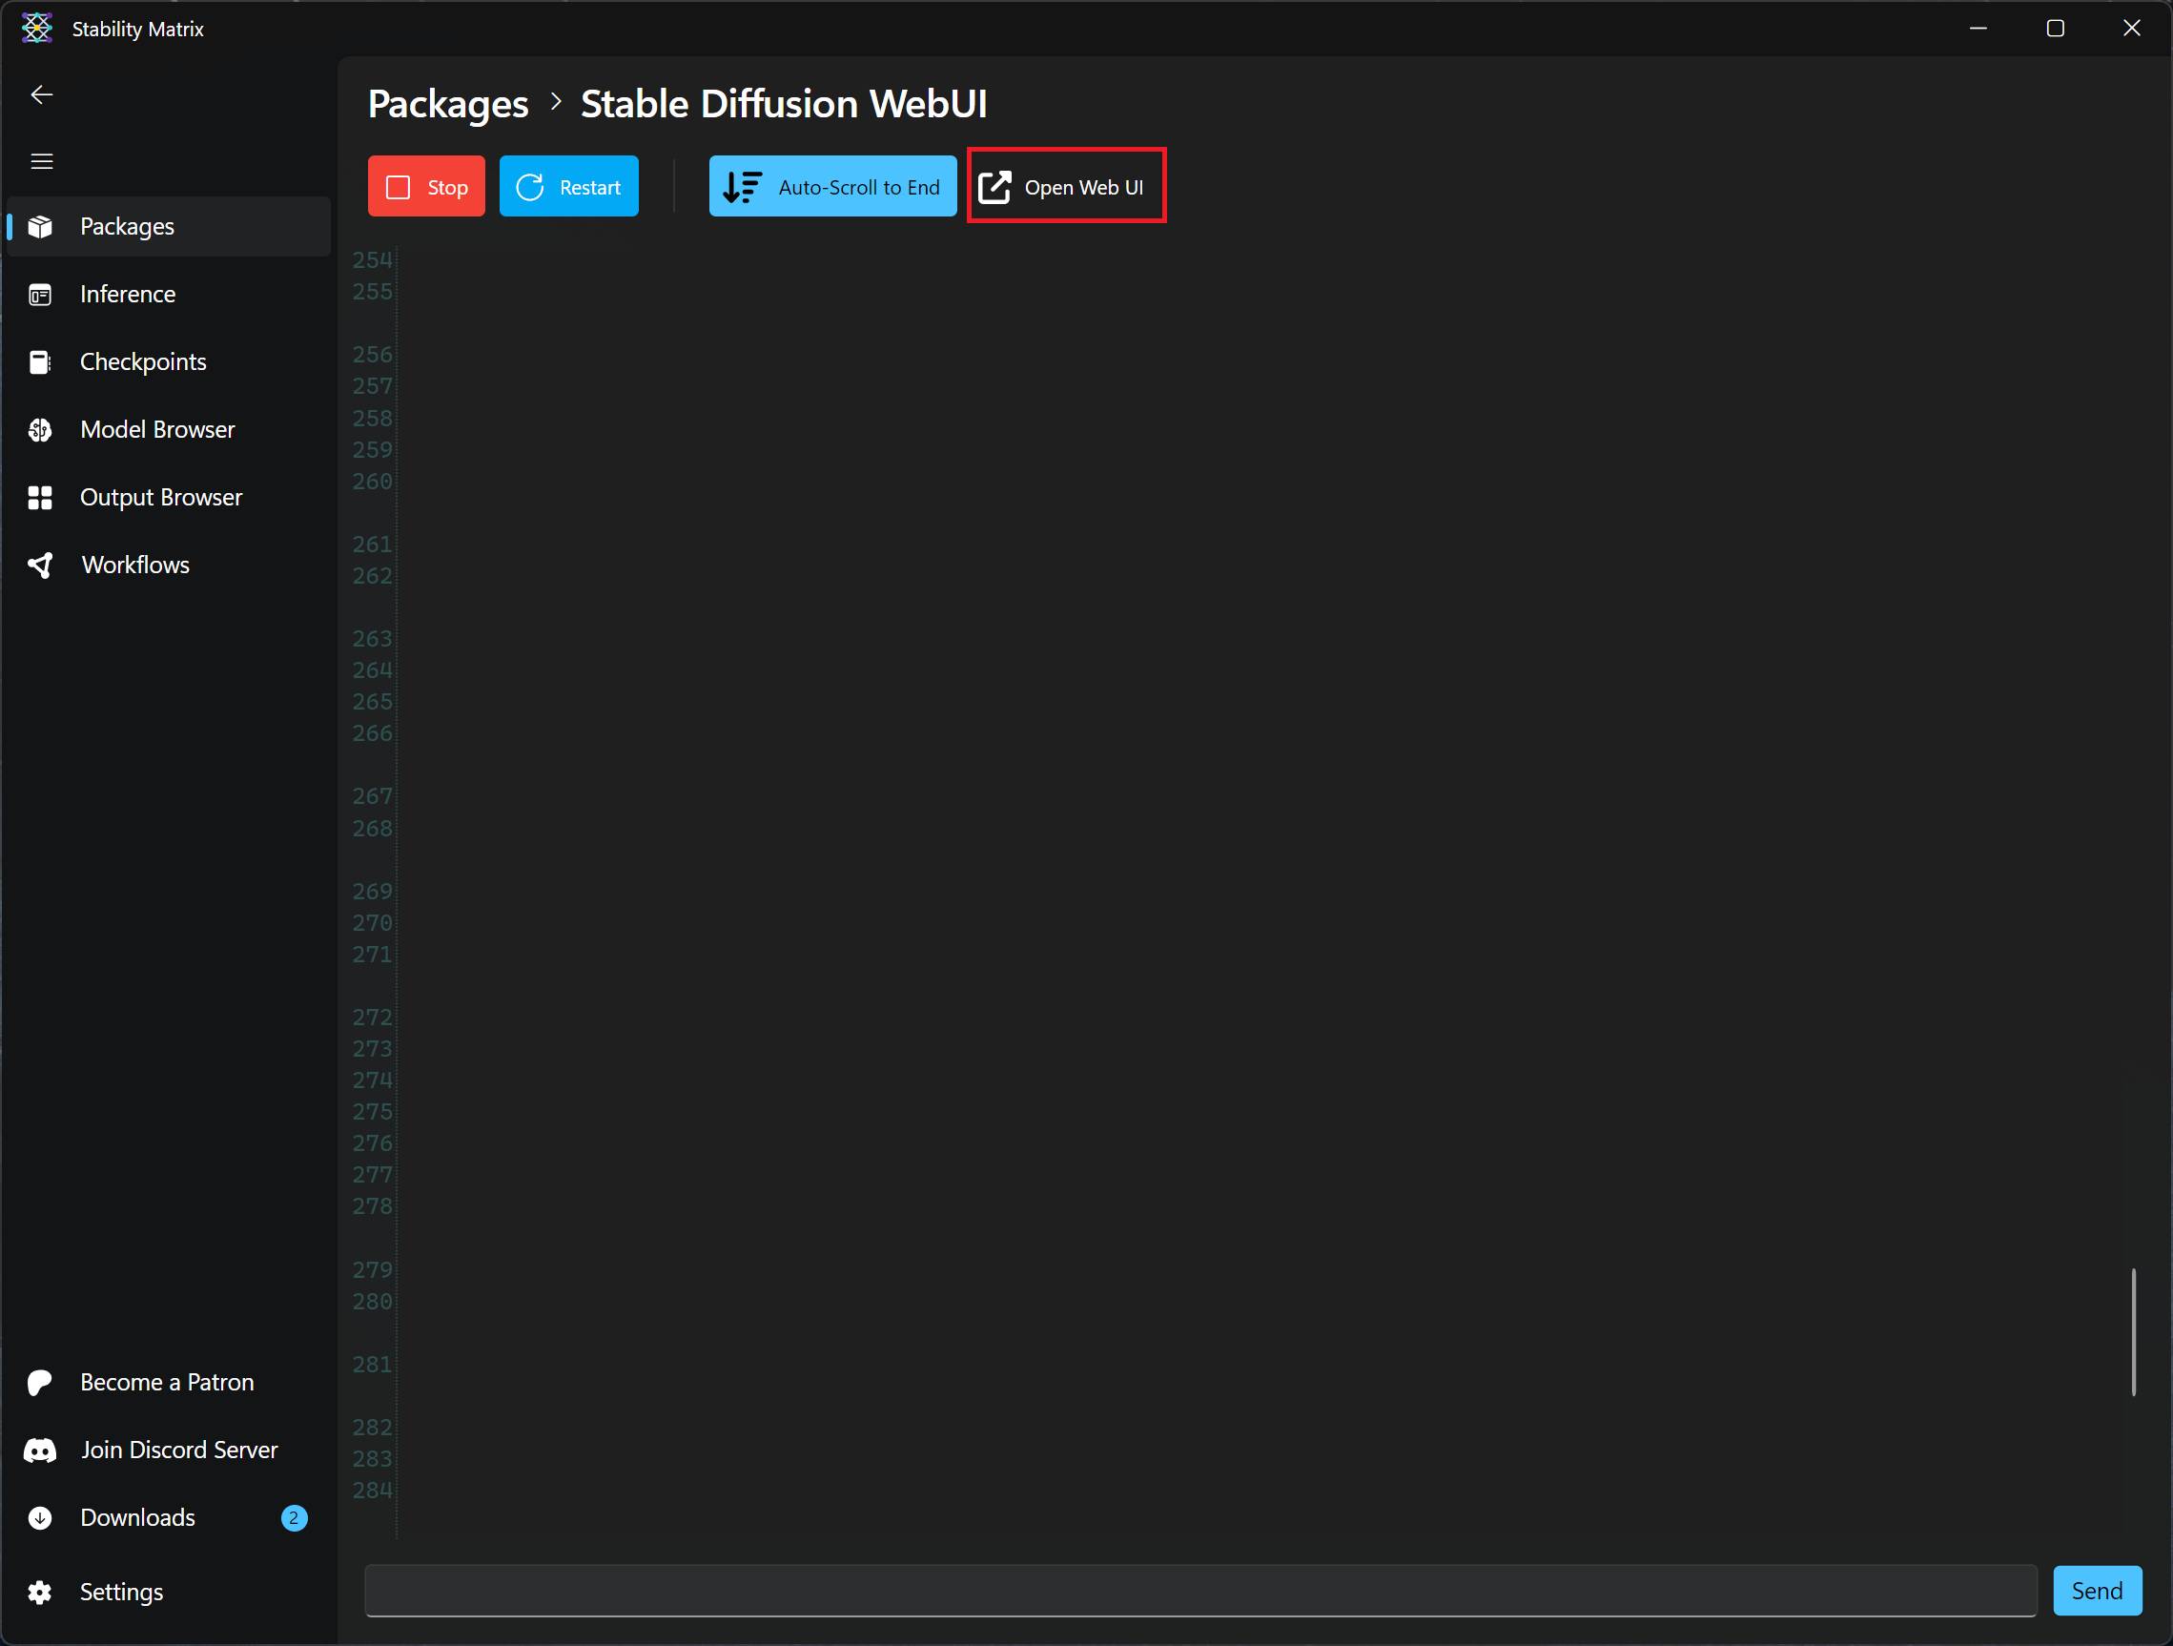Image resolution: width=2173 pixels, height=1646 pixels.
Task: Click Become a Patron
Action: pyautogui.click(x=167, y=1382)
